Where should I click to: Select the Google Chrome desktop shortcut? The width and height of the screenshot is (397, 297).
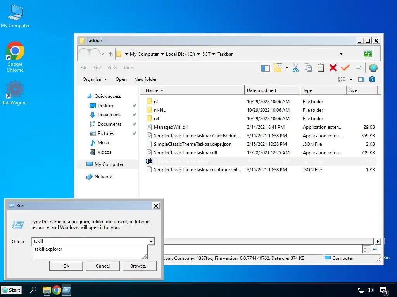(15, 57)
